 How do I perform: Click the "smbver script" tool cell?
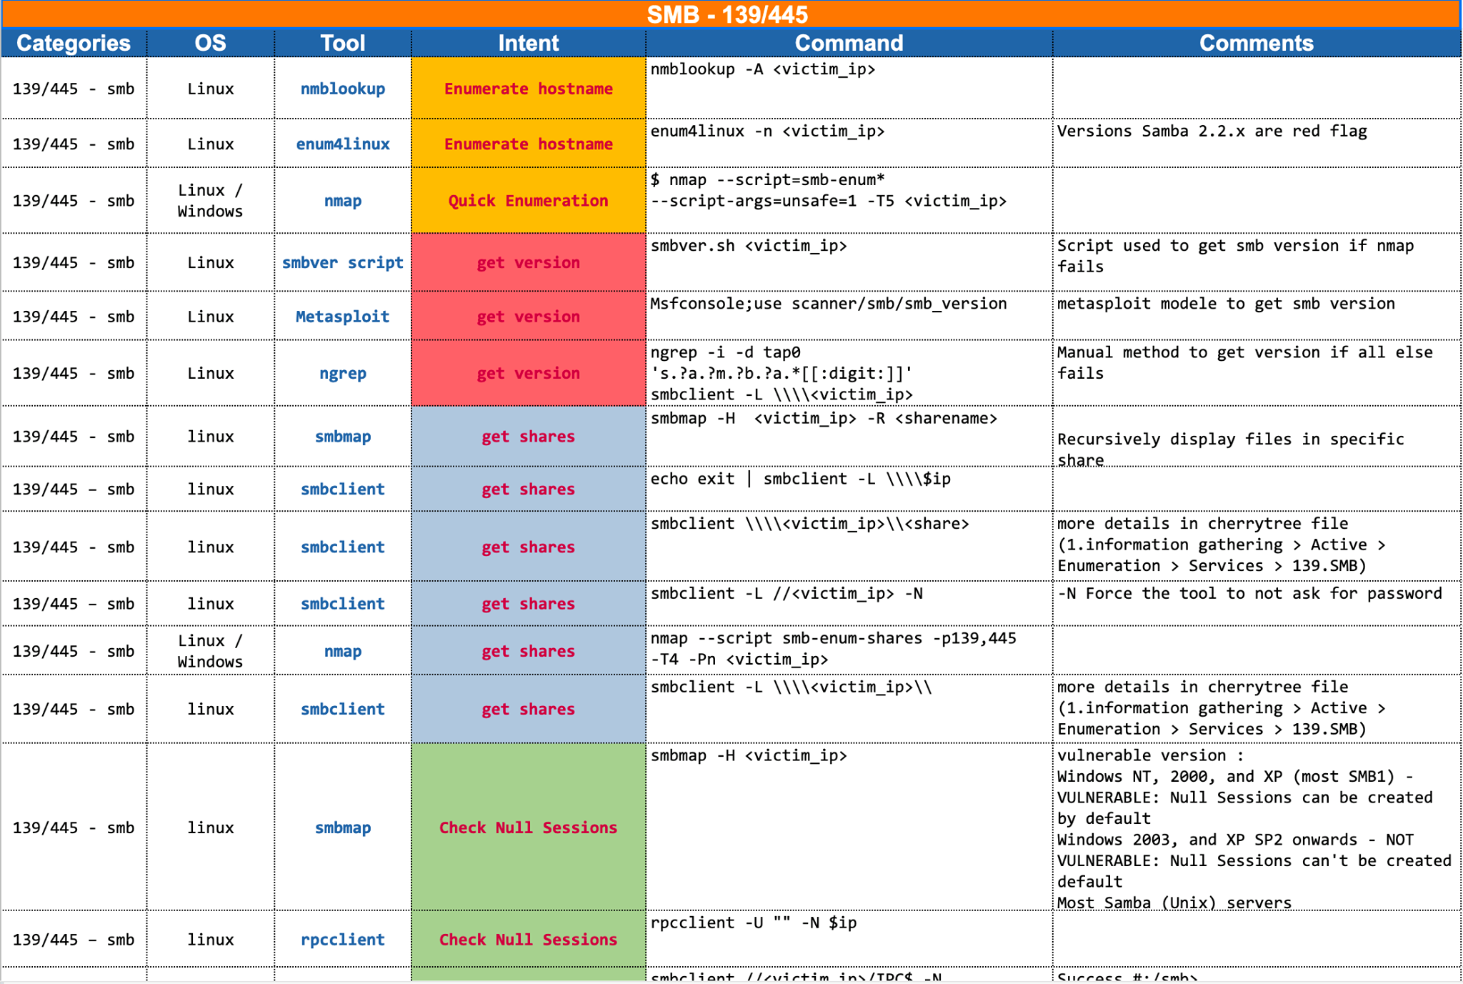click(343, 262)
